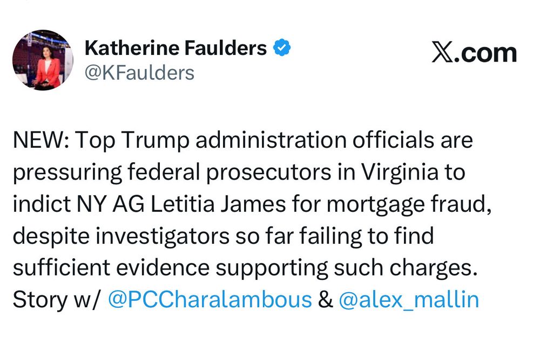Click the blue verified checkmark badge
Image resolution: width=540 pixels, height=338 pixels.
282,47
